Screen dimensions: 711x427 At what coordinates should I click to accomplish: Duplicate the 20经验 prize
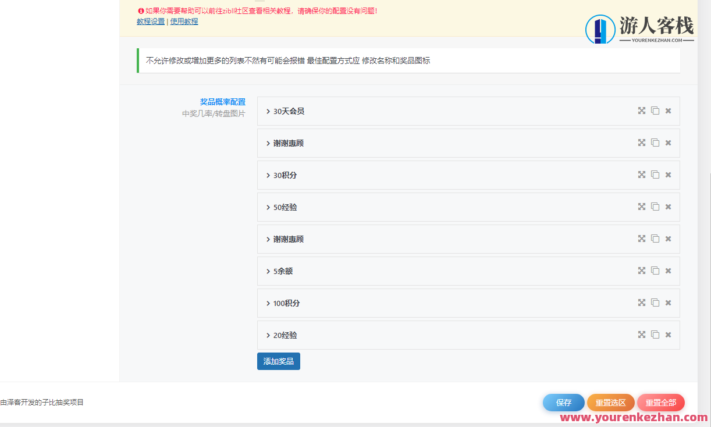655,335
